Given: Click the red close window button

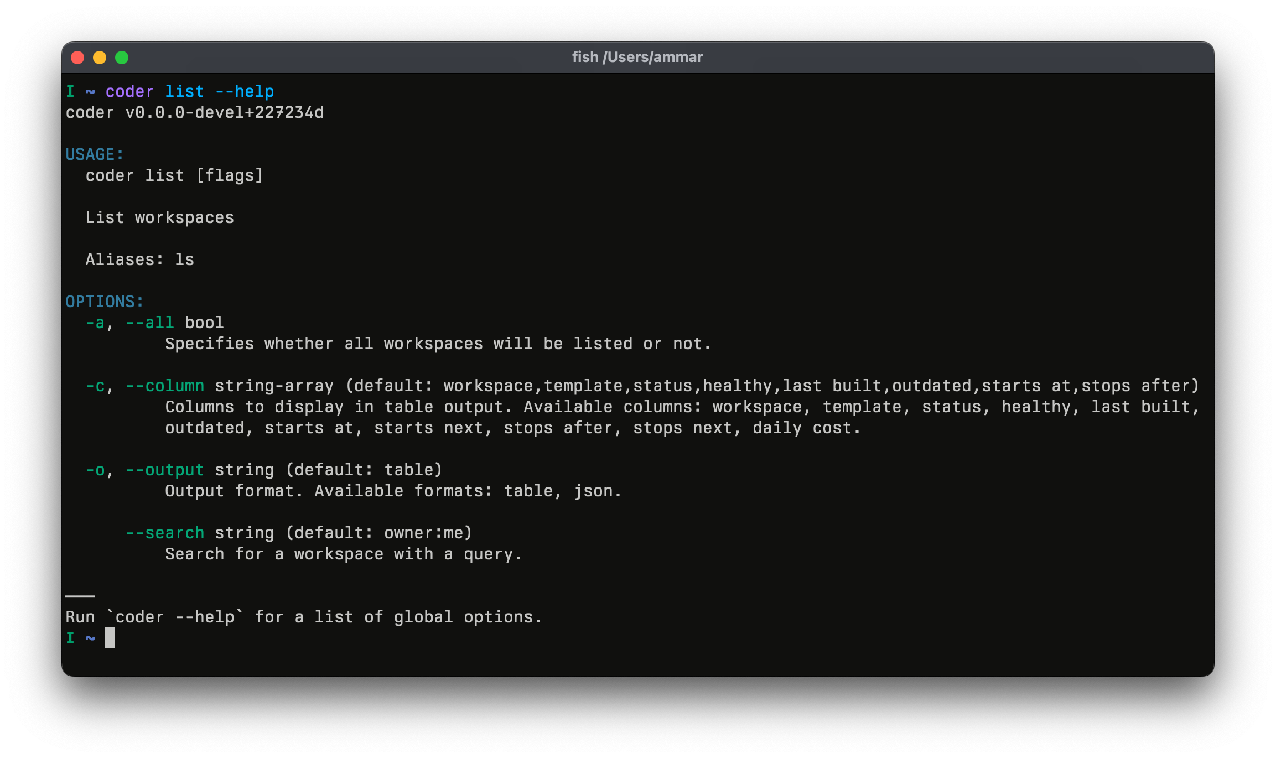Looking at the screenshot, I should [x=77, y=58].
